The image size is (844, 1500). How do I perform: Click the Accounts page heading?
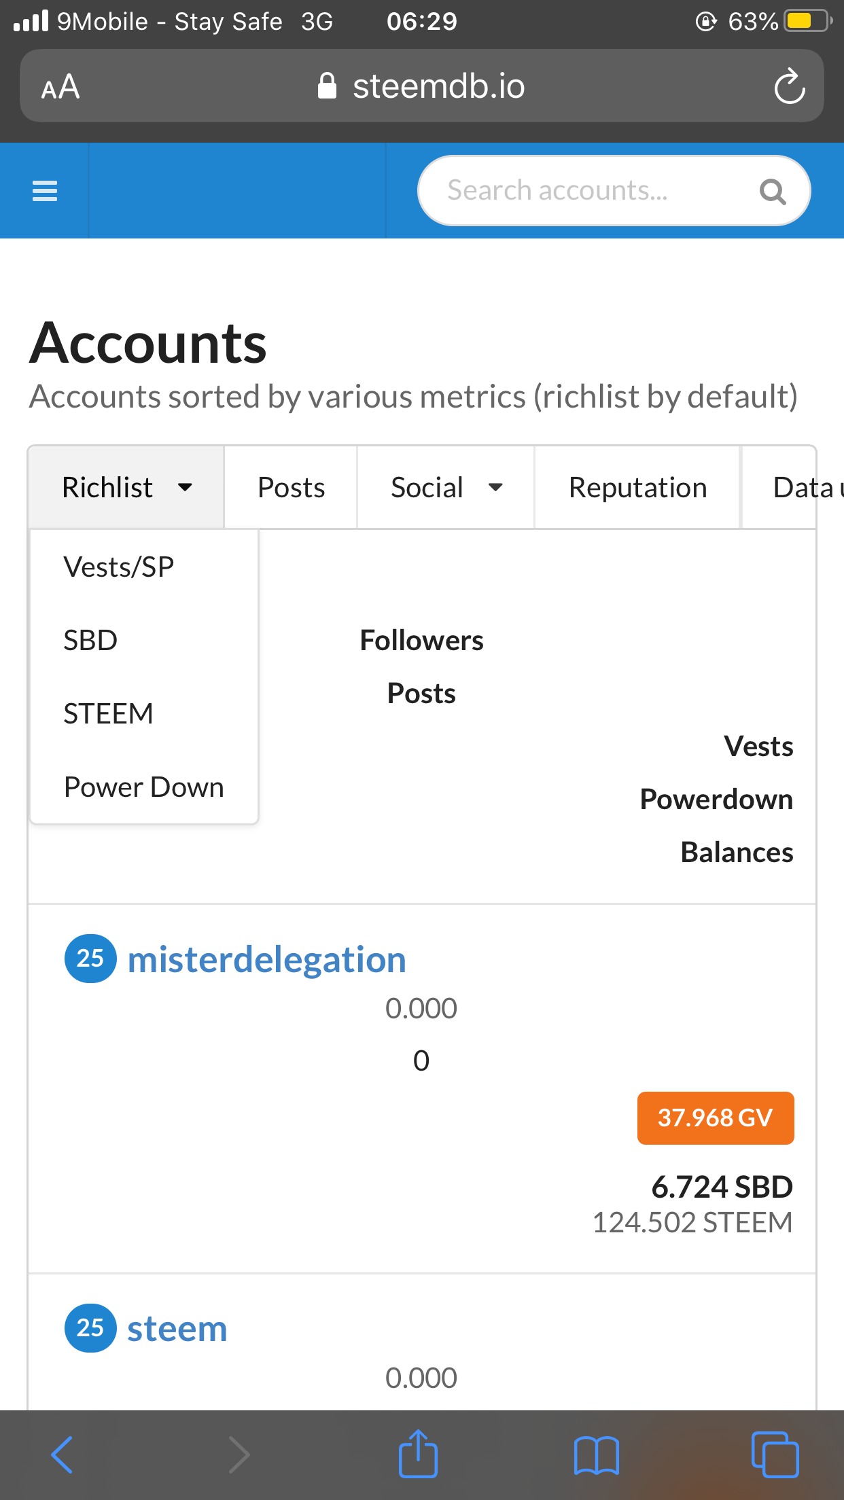(x=148, y=343)
